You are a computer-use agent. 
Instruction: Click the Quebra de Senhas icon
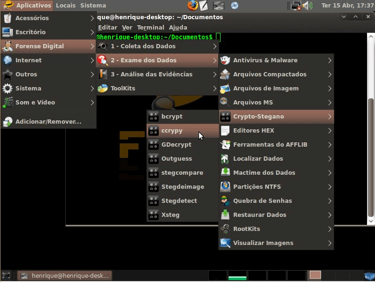[x=225, y=201]
